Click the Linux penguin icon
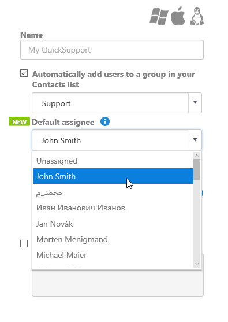Image resolution: width=228 pixels, height=322 pixels. (197, 16)
